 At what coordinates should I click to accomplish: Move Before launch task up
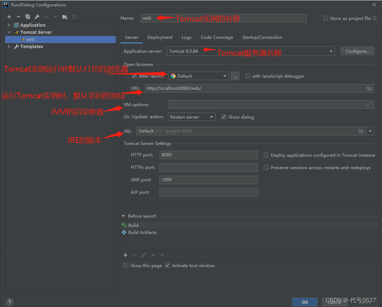(x=153, y=255)
